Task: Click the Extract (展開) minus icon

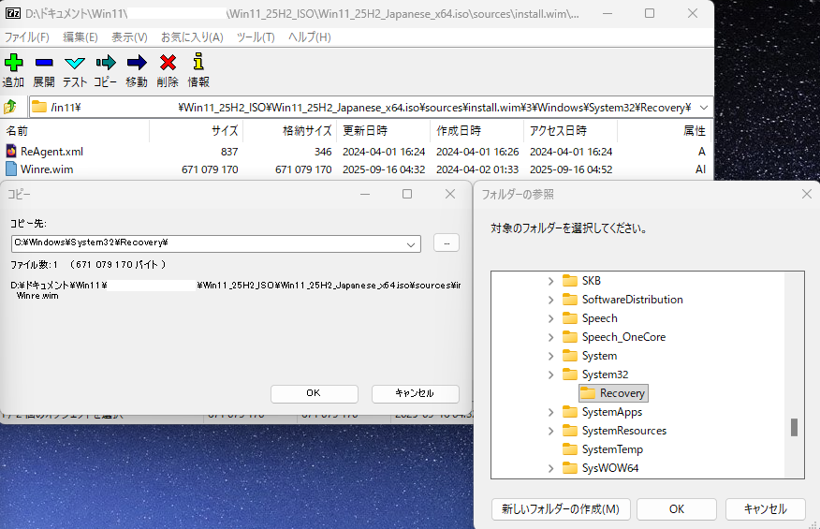Action: (x=44, y=63)
